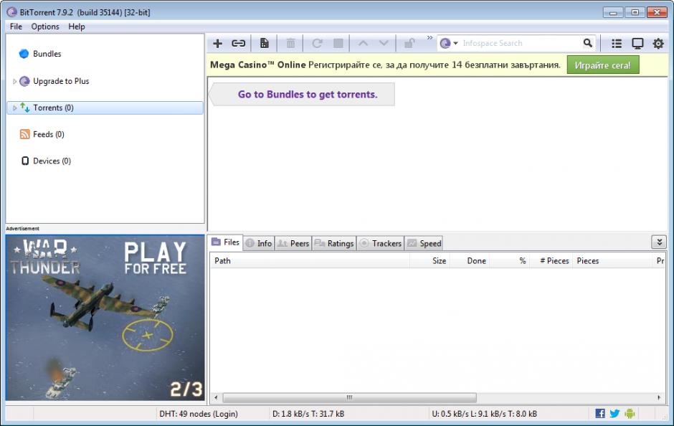Click the scrollbar left arrow

216,397
